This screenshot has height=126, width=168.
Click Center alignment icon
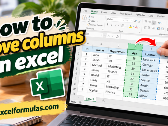(149, 28)
